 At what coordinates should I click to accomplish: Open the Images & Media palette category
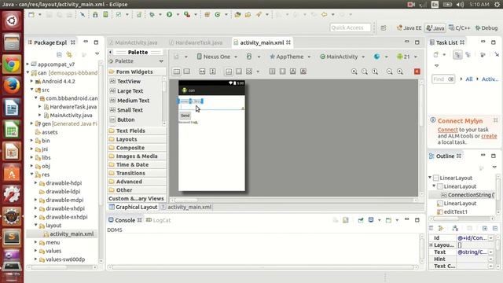[x=137, y=156]
